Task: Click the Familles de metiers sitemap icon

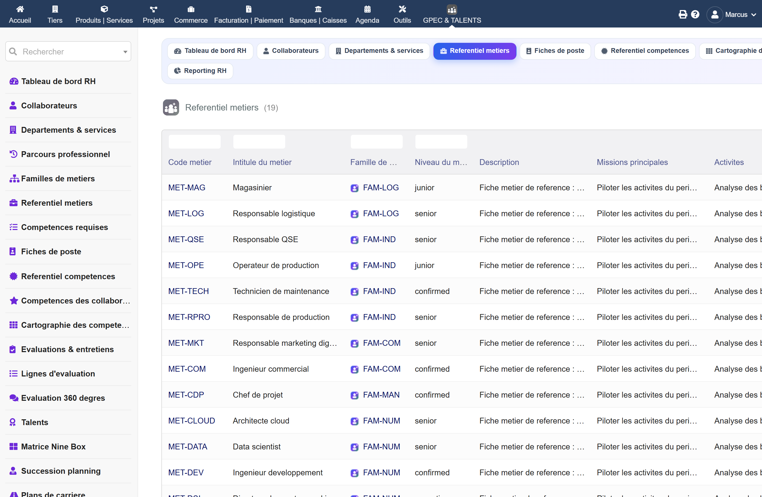Action: (14, 178)
